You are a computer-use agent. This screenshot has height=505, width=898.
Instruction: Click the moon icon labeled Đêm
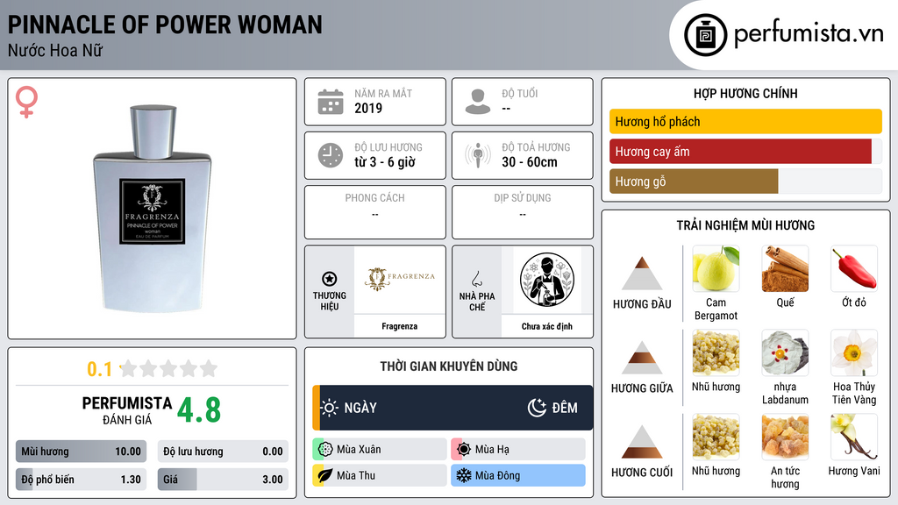[x=537, y=408]
